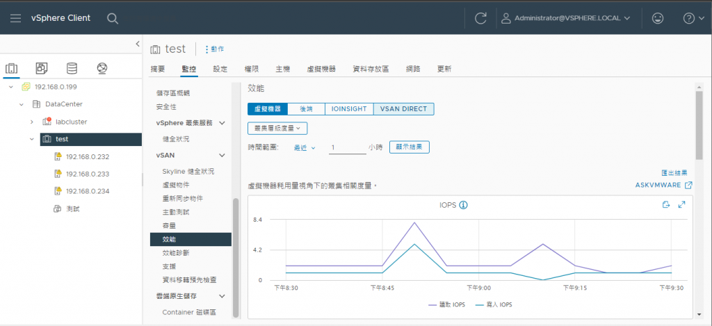Select host 192.168.0.234
Screen dimensions: 712x326
87,191
